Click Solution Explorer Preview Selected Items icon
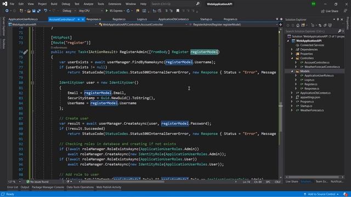The height and width of the screenshot is (197, 351). tap(330, 26)
